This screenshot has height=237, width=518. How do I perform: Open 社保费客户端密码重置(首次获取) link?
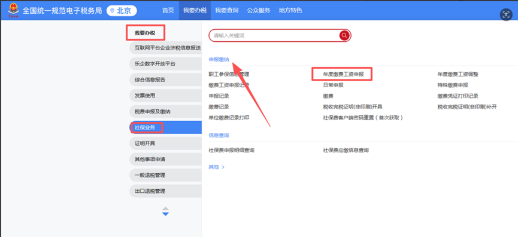pos(363,118)
